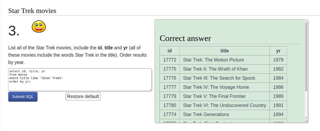The height and width of the screenshot is (131, 320).
Task: Click the scroll down arrow of results panel
Action: tap(306, 117)
